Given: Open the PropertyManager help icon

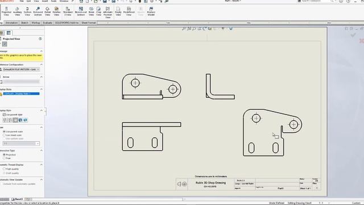Looking at the screenshot, I should (40, 39).
